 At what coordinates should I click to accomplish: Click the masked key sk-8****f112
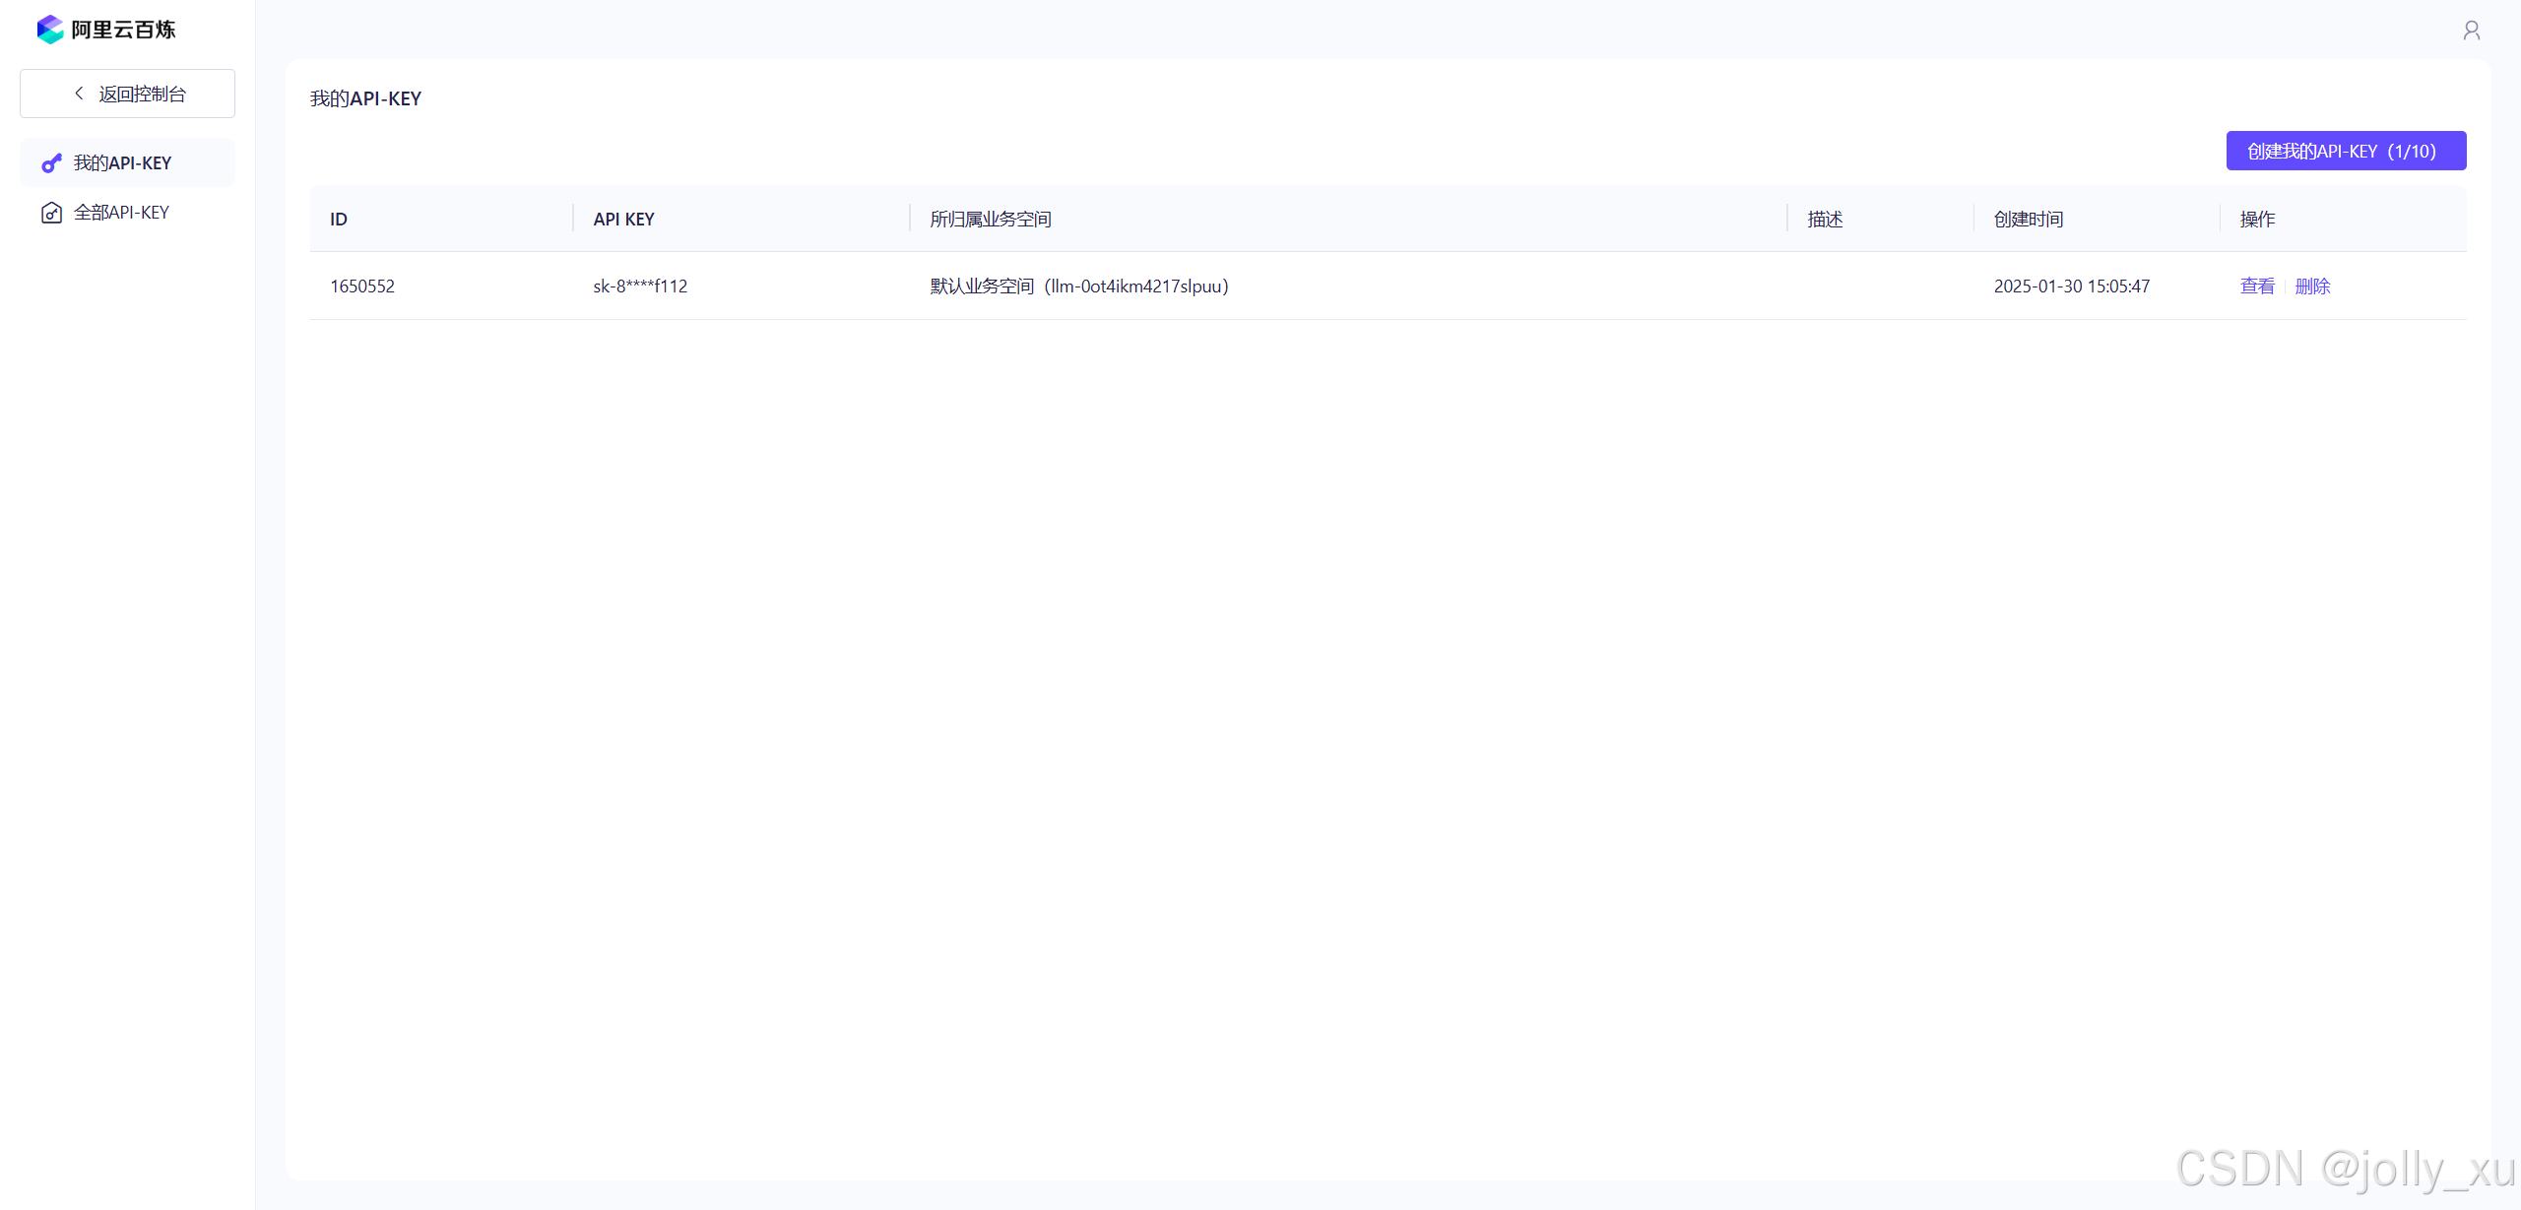pos(640,287)
